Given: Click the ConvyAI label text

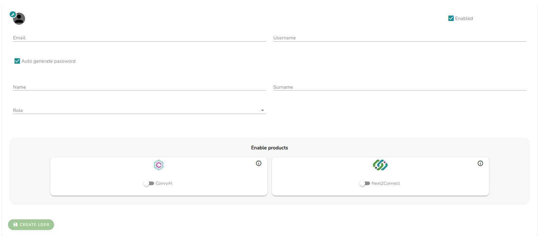Looking at the screenshot, I should 164,183.
